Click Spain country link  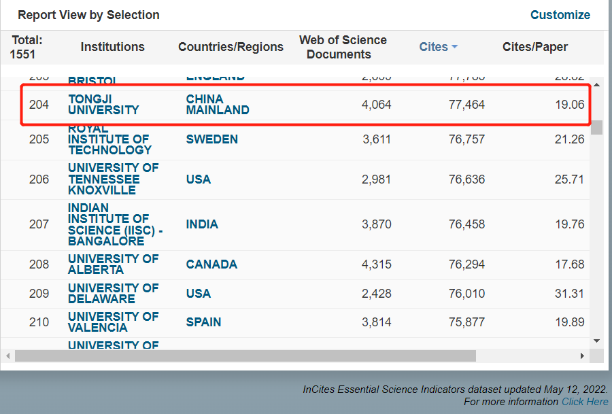pos(203,322)
